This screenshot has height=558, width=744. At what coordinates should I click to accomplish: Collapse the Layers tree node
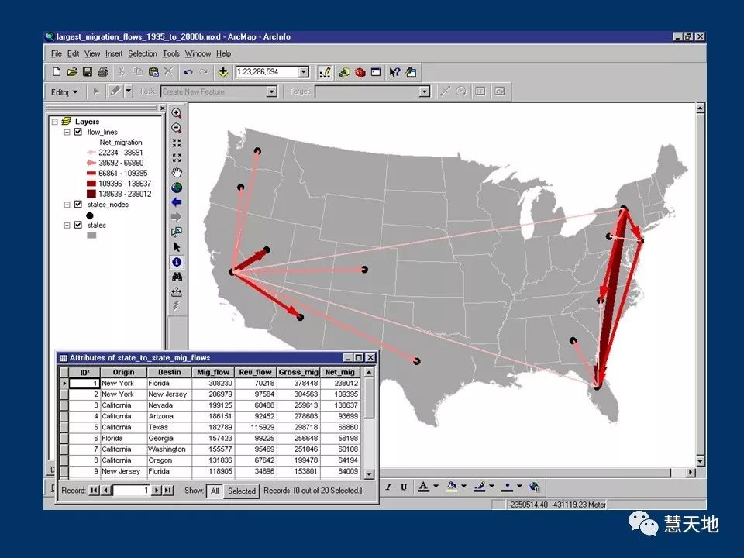coord(55,122)
